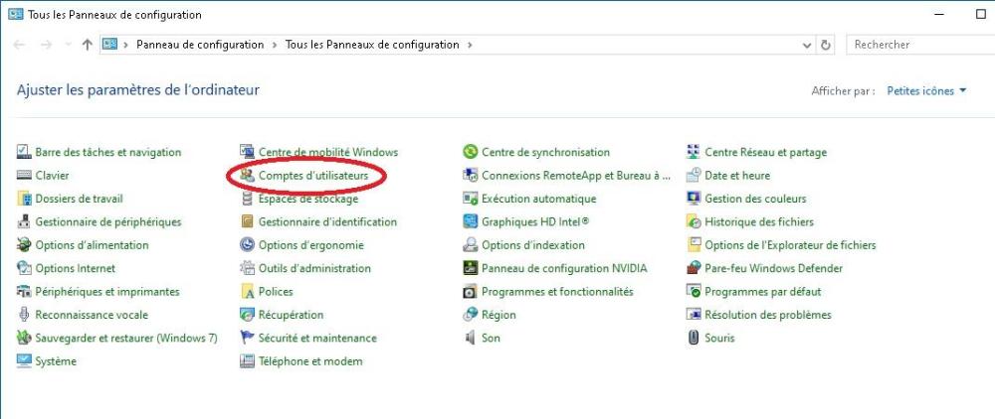Open Date et heure link
This screenshot has width=995, height=419.
click(736, 176)
